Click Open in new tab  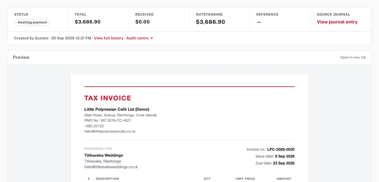(x=353, y=57)
